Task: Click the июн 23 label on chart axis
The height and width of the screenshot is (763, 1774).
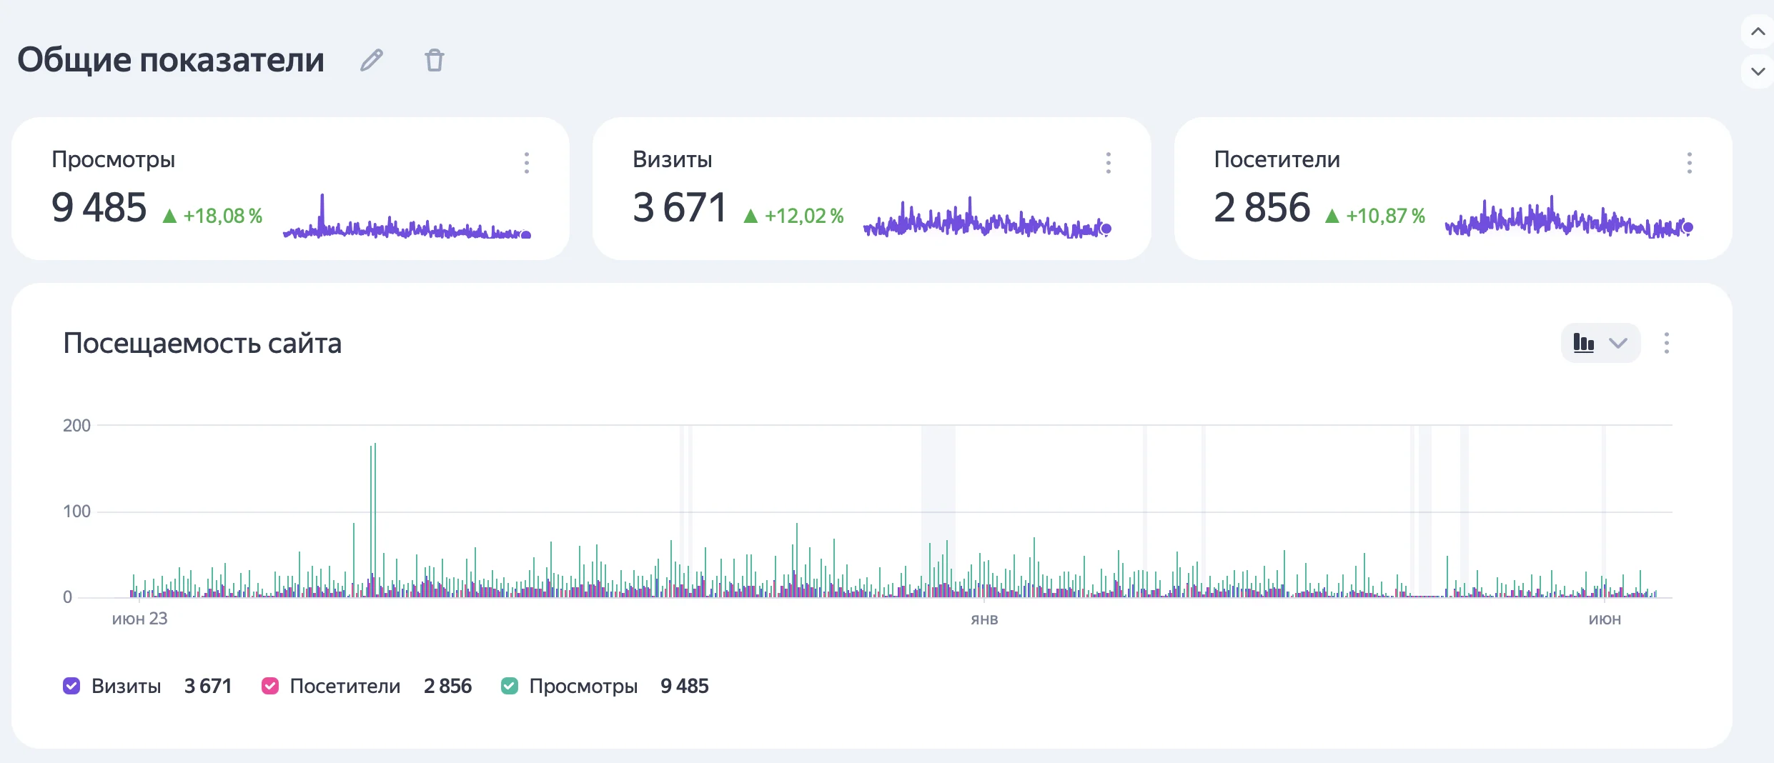Action: click(139, 619)
